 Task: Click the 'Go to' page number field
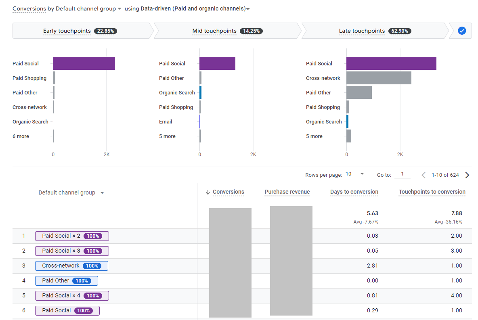point(403,174)
